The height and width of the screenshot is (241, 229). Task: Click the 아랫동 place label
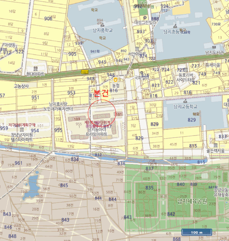point(10,45)
